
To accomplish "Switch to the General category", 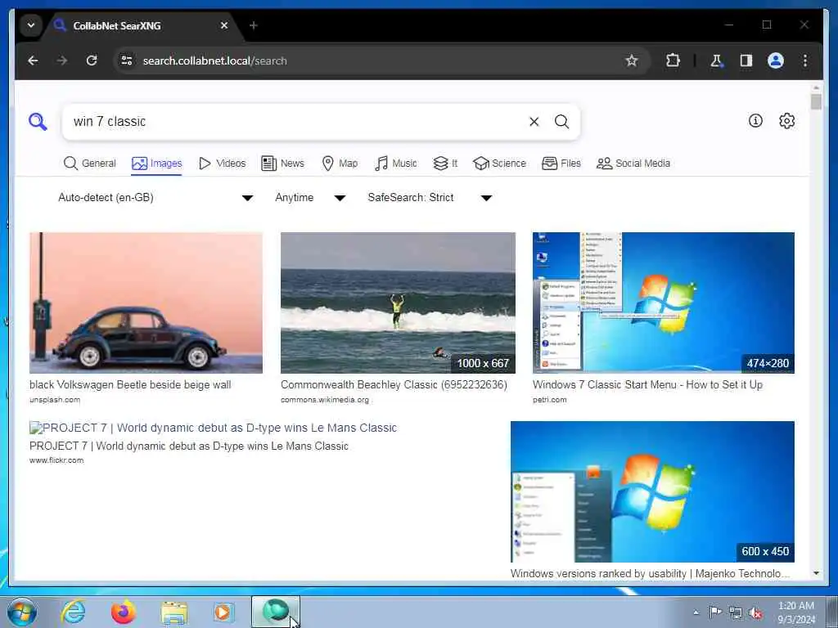I will point(89,164).
